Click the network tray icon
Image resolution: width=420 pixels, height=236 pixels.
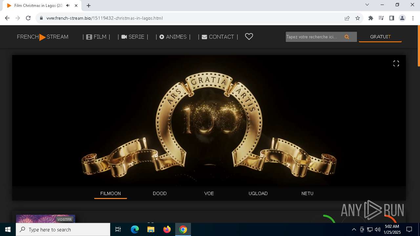click(x=370, y=229)
